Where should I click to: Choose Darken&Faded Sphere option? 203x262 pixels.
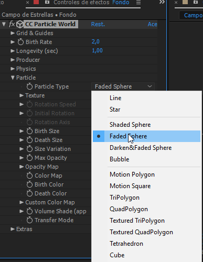[x=146, y=148]
